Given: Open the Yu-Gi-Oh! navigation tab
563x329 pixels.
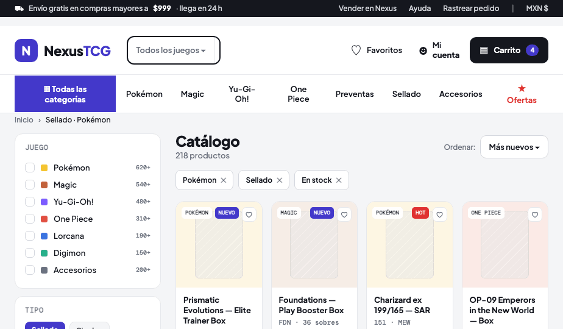Looking at the screenshot, I should 242,94.
